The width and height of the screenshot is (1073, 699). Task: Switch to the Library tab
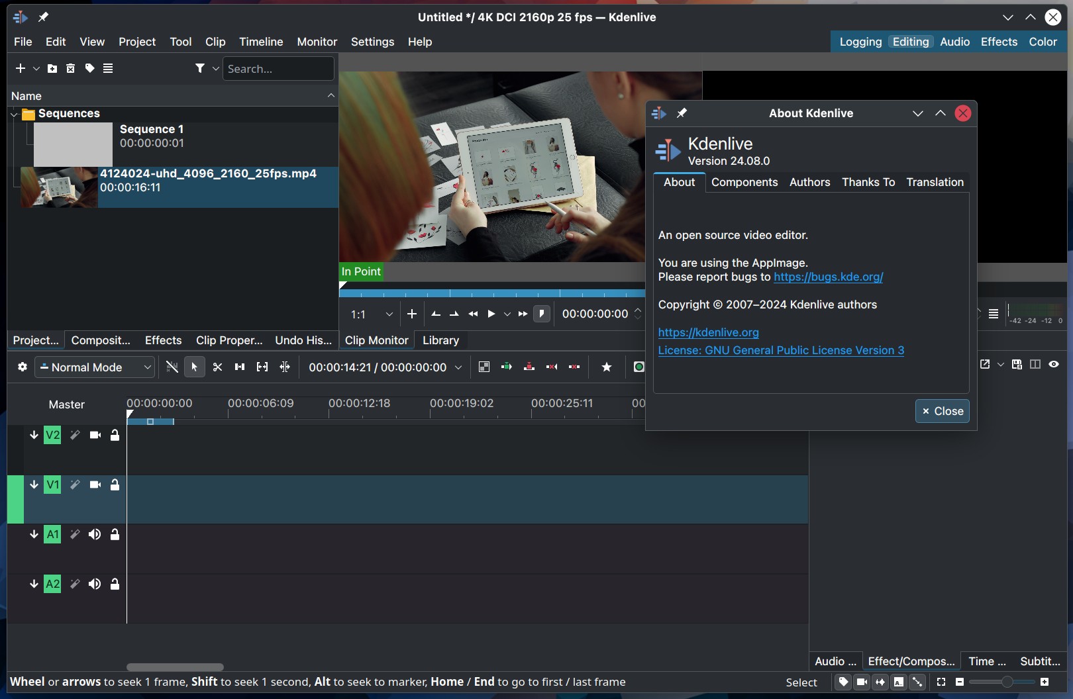tap(440, 340)
